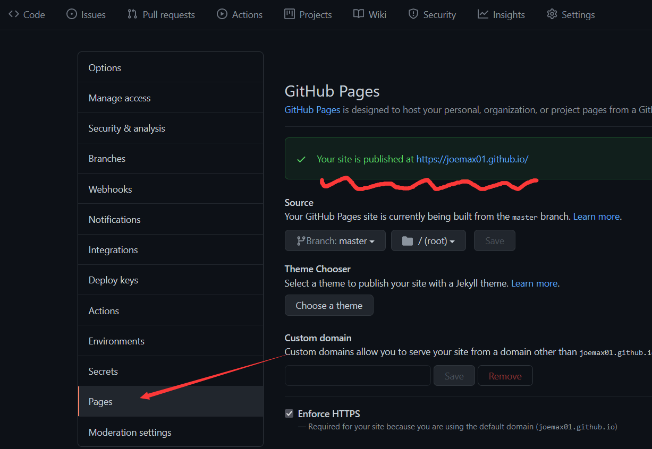Open the Projects tab

point(308,14)
